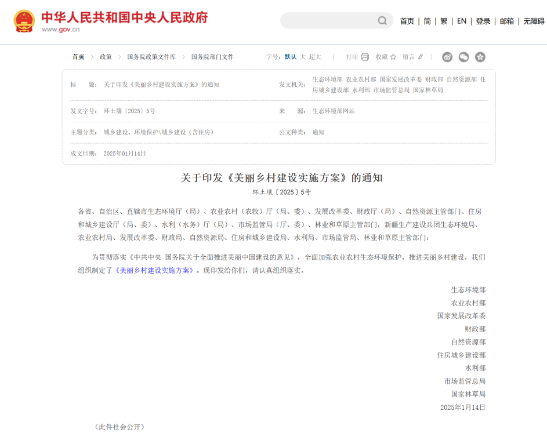Click the 留言 comment button
This screenshot has width=547, height=433.
click(408, 57)
